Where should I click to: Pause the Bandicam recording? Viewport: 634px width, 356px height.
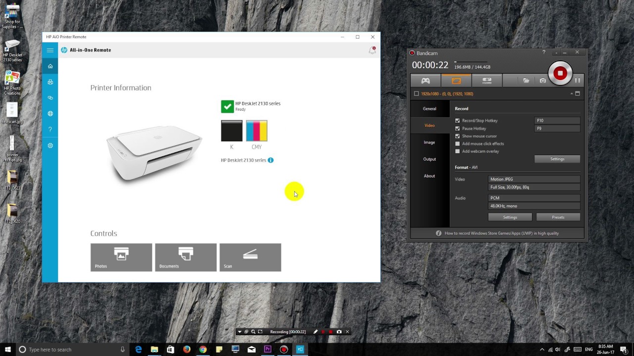(578, 80)
